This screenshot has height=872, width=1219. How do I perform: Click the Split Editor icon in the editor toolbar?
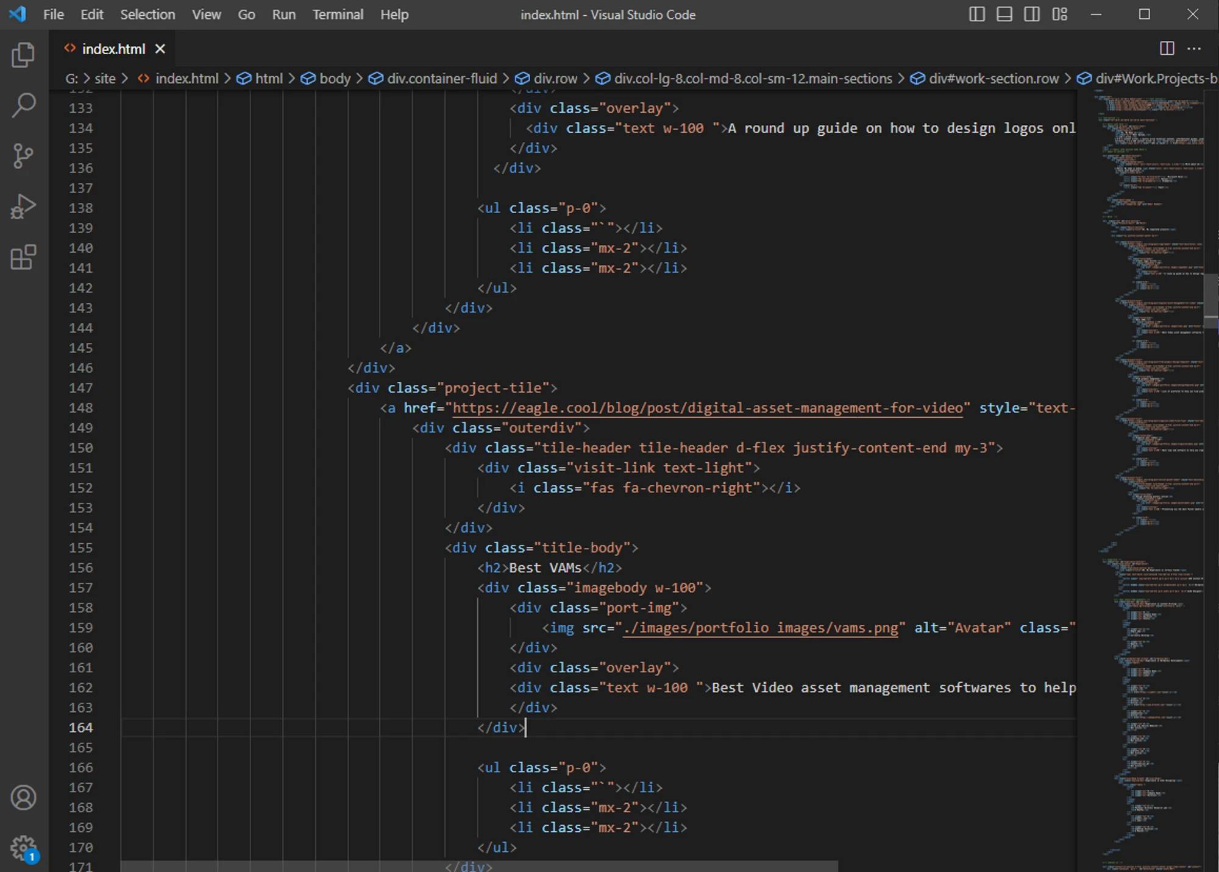tap(1166, 48)
